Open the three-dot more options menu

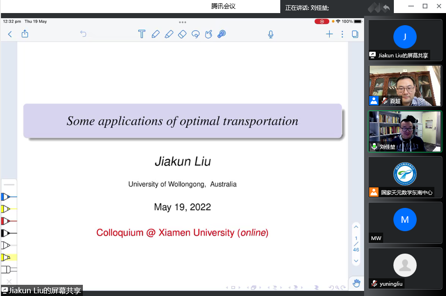click(342, 34)
